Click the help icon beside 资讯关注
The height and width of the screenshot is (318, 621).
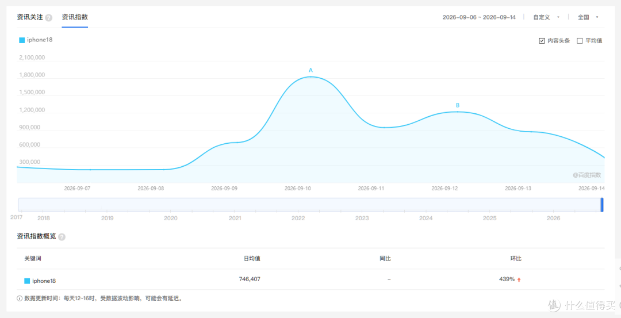[49, 18]
